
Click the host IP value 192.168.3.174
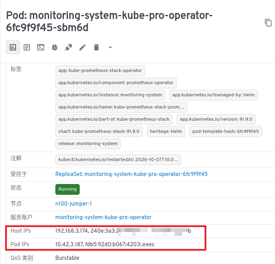[x=72, y=231]
